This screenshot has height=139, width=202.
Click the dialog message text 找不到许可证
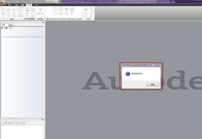pyautogui.click(x=137, y=74)
